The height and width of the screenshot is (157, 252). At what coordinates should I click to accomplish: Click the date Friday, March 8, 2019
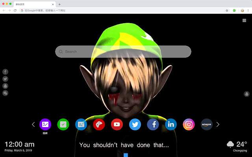tap(19, 150)
